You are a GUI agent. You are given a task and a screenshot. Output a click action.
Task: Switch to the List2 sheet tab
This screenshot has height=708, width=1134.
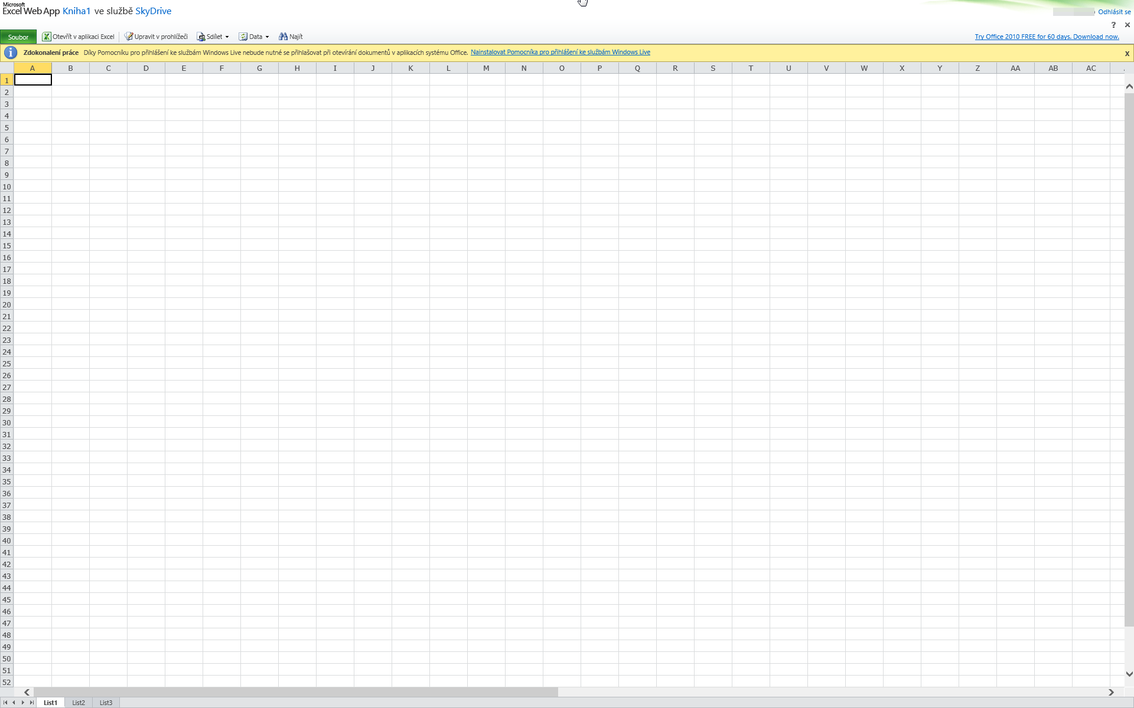(x=79, y=703)
